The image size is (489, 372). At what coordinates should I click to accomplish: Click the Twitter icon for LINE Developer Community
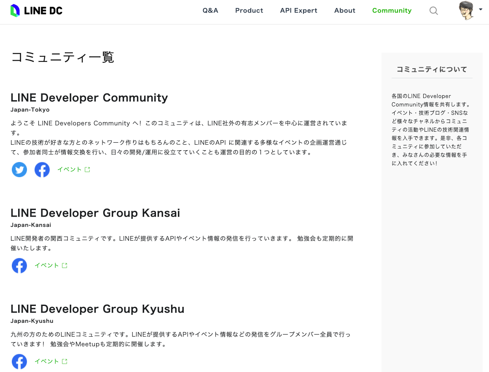[x=19, y=169]
